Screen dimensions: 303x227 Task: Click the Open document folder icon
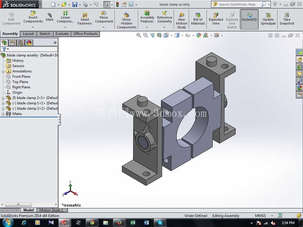[x=64, y=4]
